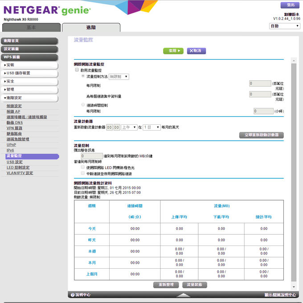Click the help panel expand up-arrow
The height and width of the screenshot is (303, 303).
tap(184, 295)
